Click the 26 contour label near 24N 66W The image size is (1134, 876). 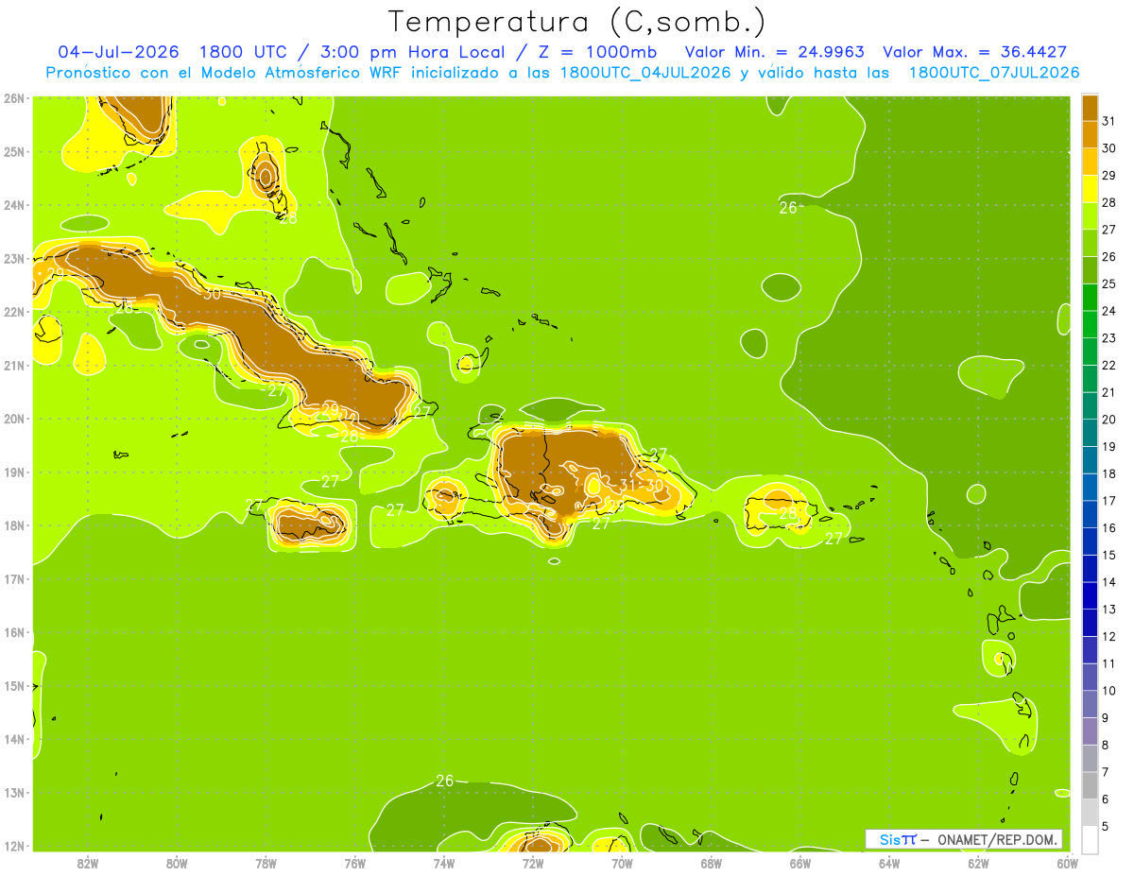(x=788, y=208)
